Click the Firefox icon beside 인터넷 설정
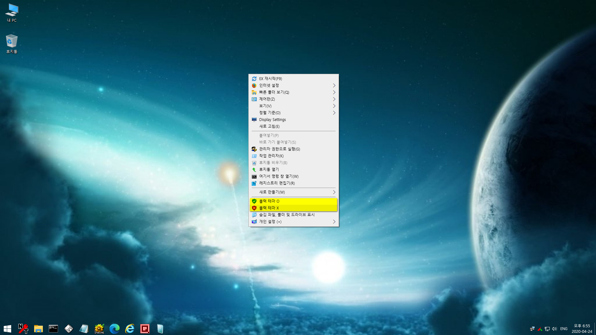 pyautogui.click(x=254, y=86)
